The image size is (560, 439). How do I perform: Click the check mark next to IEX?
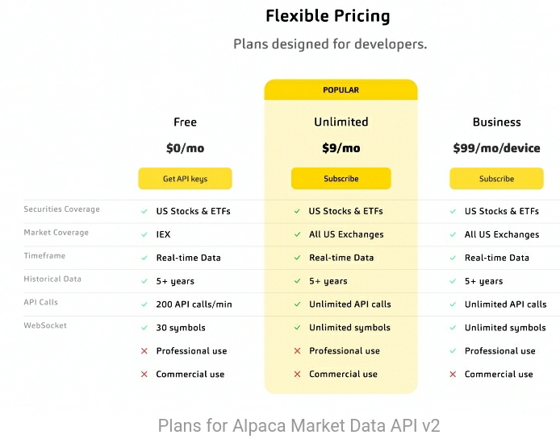pyautogui.click(x=144, y=234)
